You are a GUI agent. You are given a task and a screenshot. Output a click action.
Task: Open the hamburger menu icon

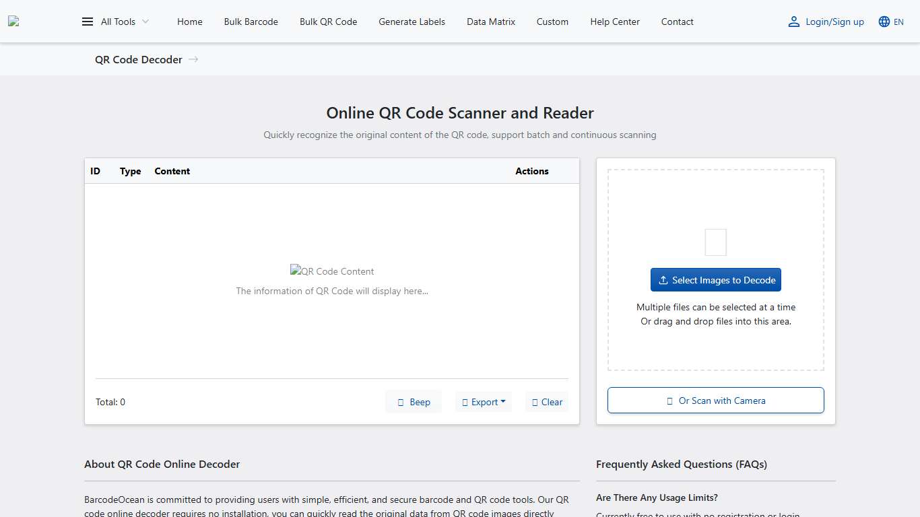tap(88, 21)
